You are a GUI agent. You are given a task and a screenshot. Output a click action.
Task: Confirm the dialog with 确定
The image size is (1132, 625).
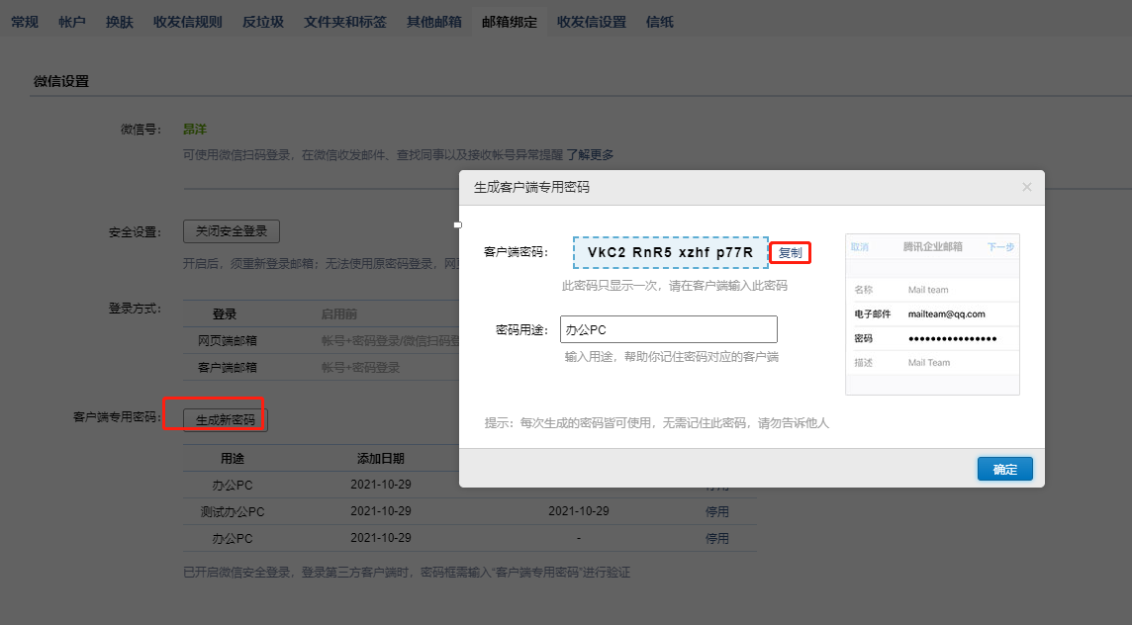[1004, 469]
